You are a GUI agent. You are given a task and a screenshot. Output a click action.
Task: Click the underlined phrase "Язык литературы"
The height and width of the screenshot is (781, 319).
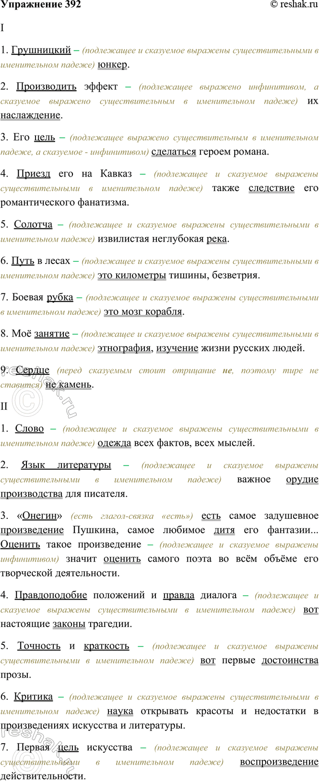66,465
